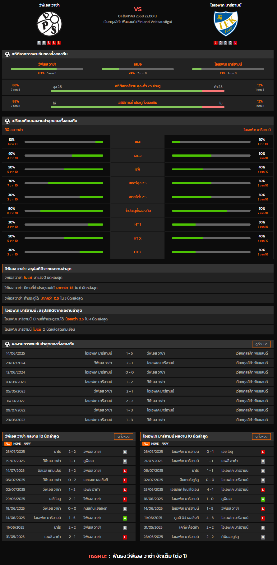Screen dimensions: 277x565
Task: Click the ชนะ label in comparison table
Action: (138, 142)
